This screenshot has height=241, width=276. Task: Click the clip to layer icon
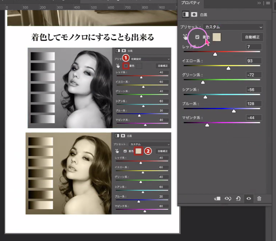pyautogui.click(x=218, y=198)
